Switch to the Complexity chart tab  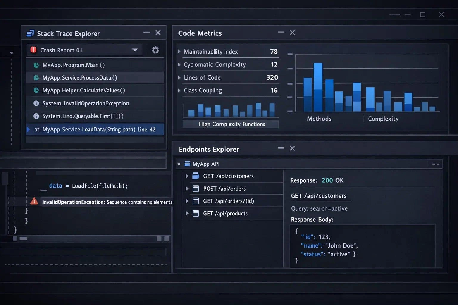[x=383, y=119]
